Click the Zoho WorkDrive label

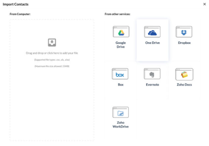[121, 124]
